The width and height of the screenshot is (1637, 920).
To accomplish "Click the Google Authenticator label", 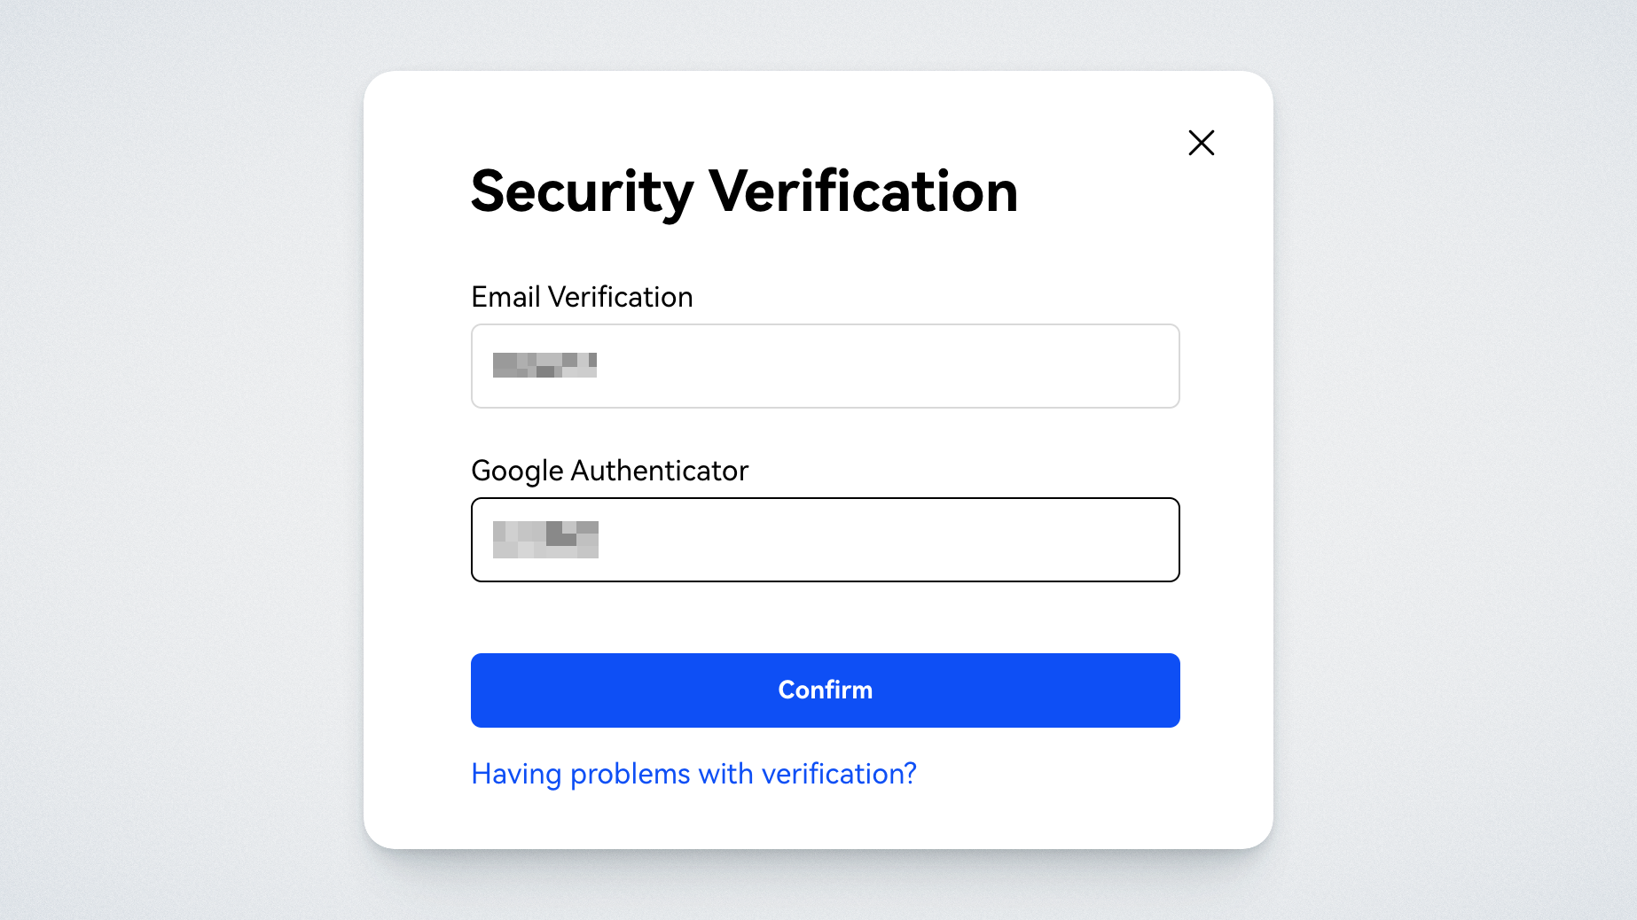I will tap(609, 471).
